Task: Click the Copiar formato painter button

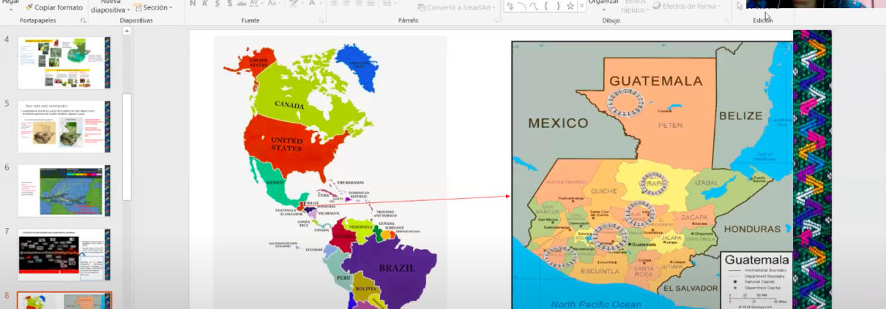Action: (53, 7)
